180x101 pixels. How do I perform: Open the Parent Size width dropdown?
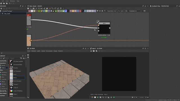116,11
